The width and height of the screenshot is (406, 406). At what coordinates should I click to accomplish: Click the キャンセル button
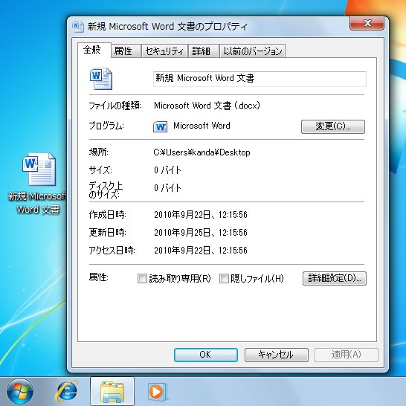[277, 355]
